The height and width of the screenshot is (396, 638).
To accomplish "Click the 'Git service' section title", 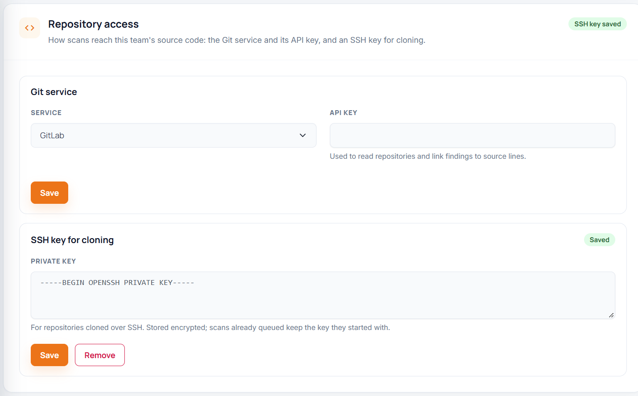I will [x=54, y=92].
